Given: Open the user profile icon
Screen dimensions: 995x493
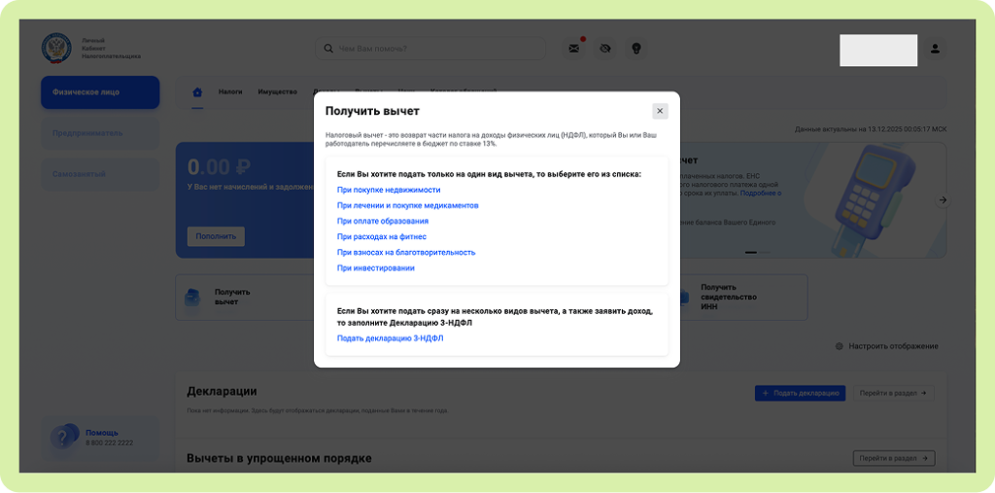Looking at the screenshot, I should point(935,49).
